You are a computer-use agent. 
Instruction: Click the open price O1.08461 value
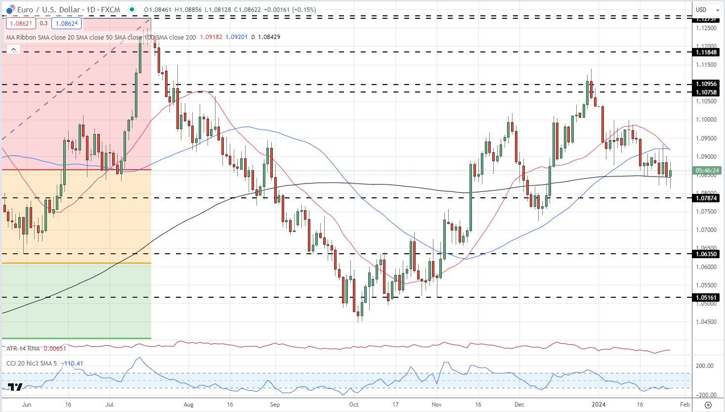point(158,10)
